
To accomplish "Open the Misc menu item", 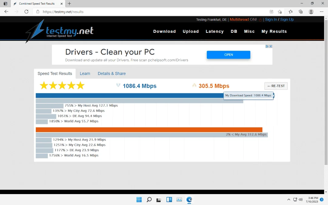I will [x=249, y=31].
